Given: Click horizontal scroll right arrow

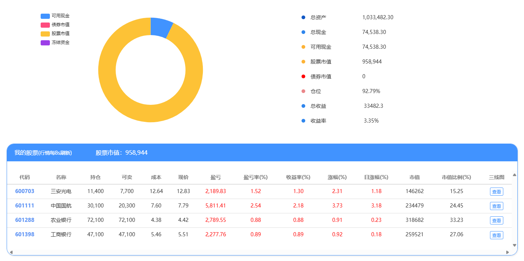Looking at the screenshot, I should (507, 252).
